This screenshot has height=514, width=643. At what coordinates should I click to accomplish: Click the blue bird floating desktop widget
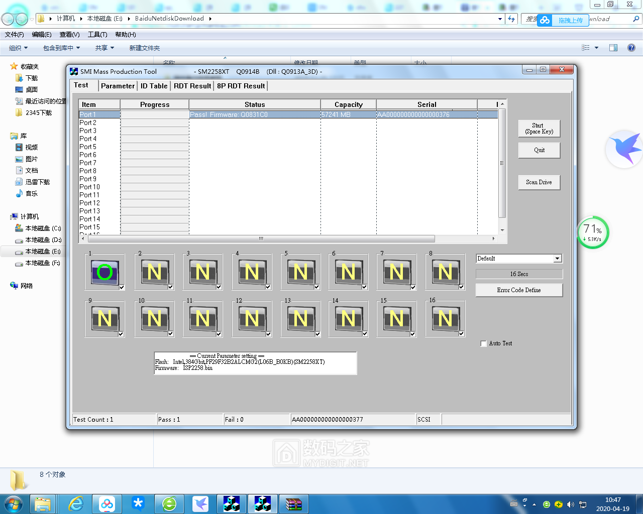pyautogui.click(x=625, y=149)
